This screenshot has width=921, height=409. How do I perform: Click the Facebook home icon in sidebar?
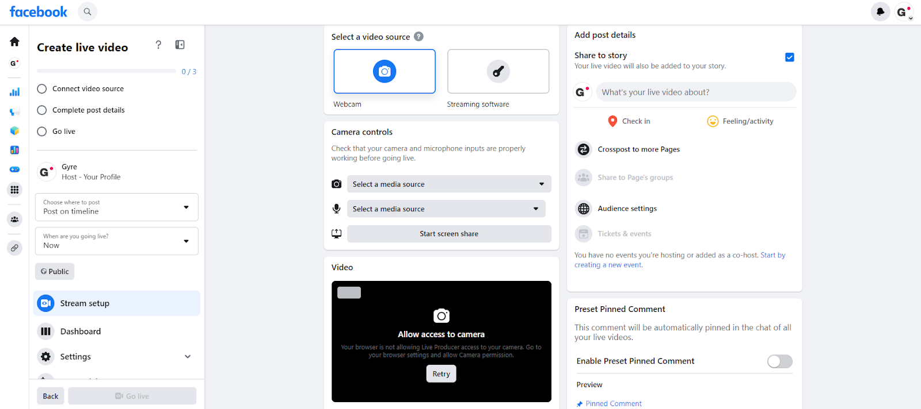(x=14, y=41)
